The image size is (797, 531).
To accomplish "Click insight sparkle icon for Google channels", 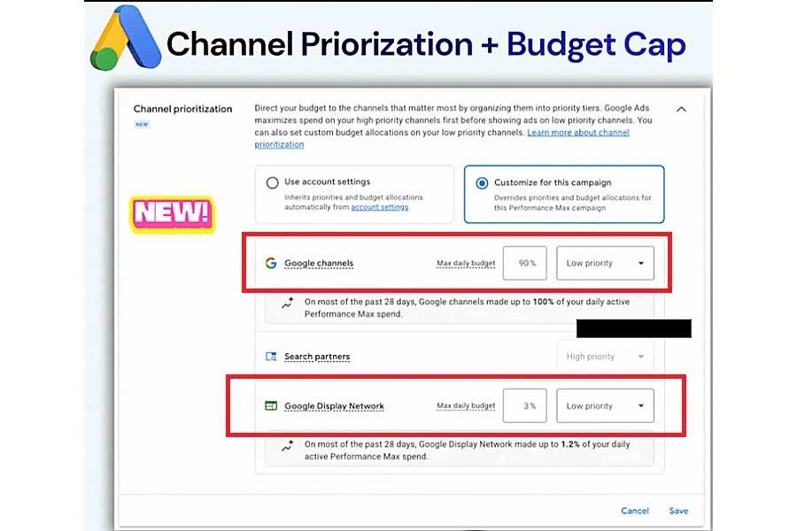I will 288,303.
